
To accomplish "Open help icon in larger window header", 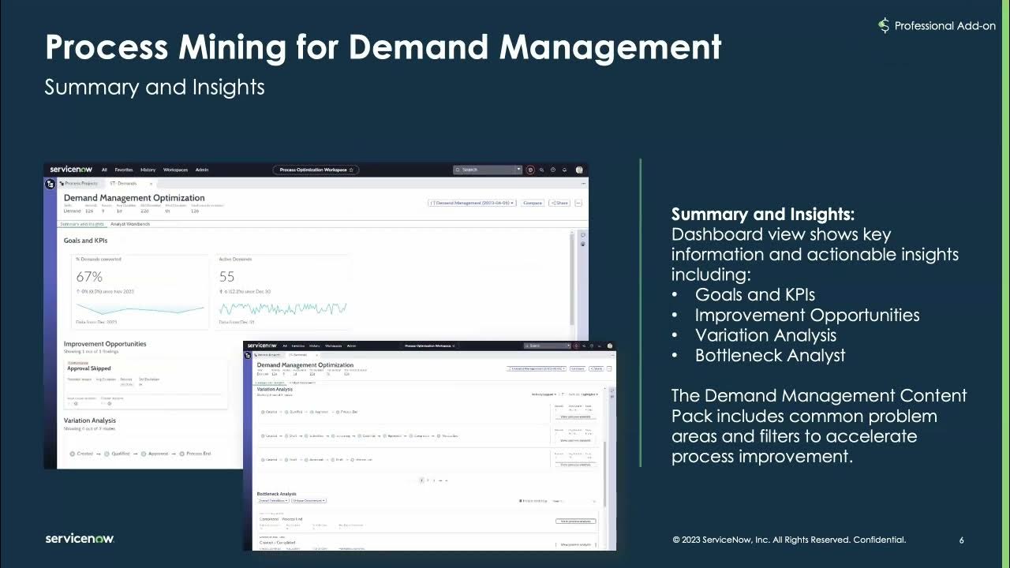I will (x=553, y=170).
